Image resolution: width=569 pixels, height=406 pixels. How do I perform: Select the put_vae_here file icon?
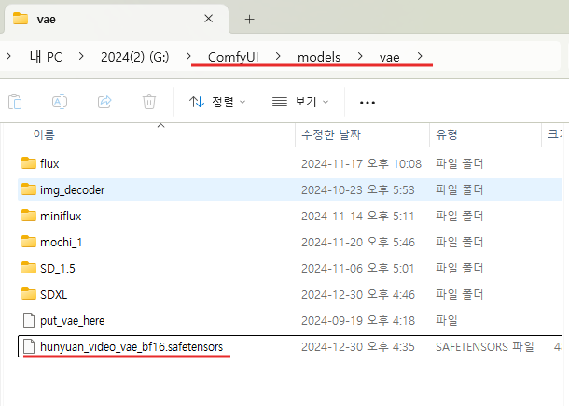(29, 320)
